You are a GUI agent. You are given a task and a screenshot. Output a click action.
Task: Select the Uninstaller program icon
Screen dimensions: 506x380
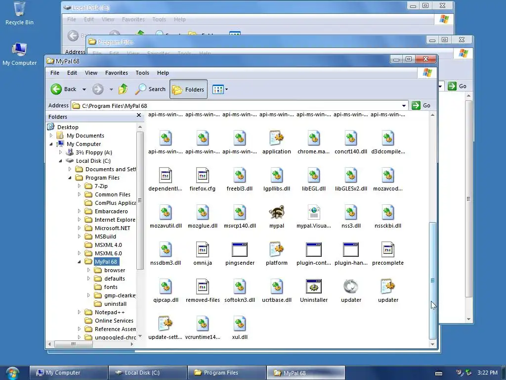(x=314, y=286)
